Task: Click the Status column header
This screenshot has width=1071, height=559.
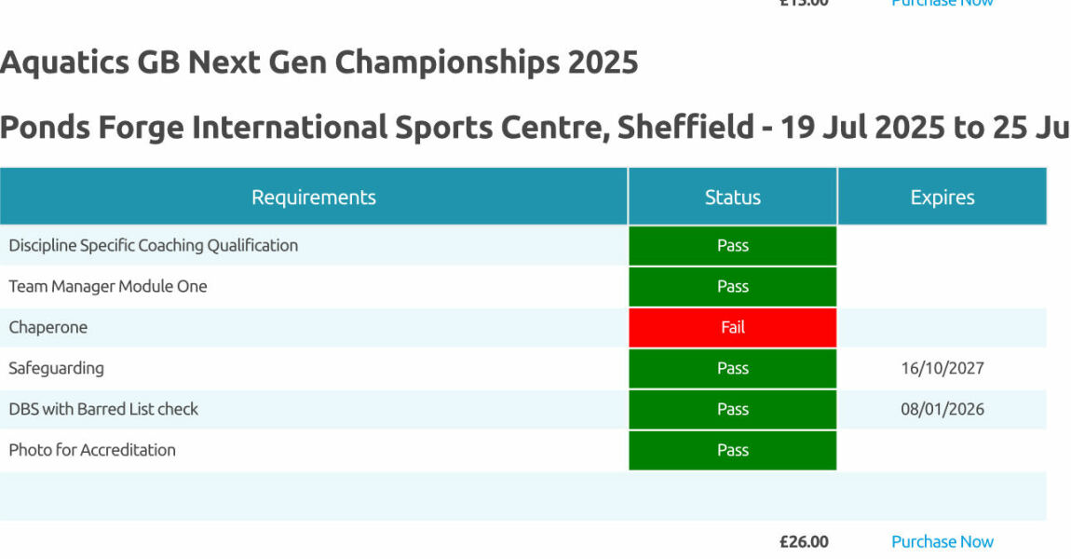Action: [x=732, y=198]
